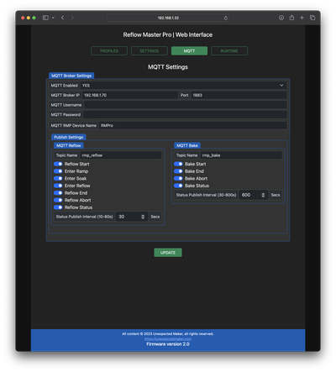Screen dimensions: 336x372
Task: Open the RUNTIME tab
Action: pos(229,51)
